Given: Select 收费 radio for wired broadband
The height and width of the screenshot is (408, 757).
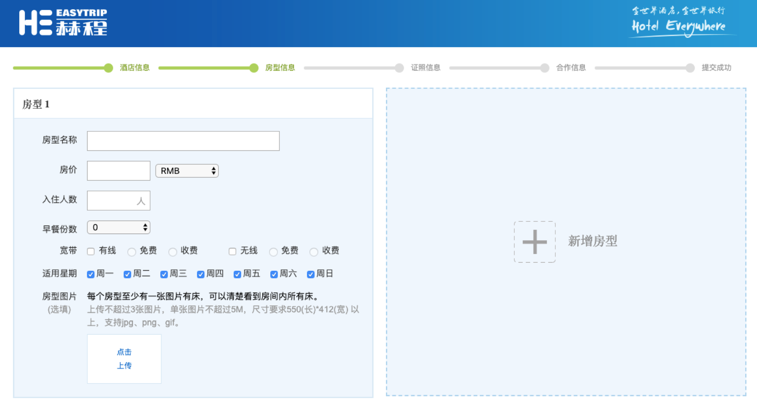Looking at the screenshot, I should pos(173,252).
